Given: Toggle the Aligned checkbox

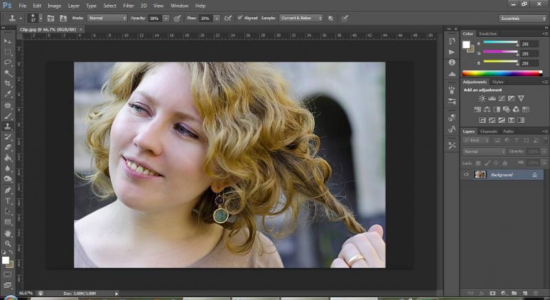Looking at the screenshot, I should (240, 18).
